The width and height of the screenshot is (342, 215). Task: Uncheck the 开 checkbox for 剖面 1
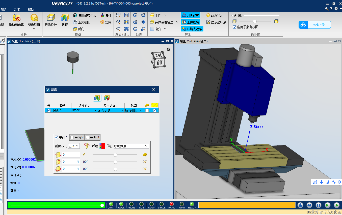point(49,110)
